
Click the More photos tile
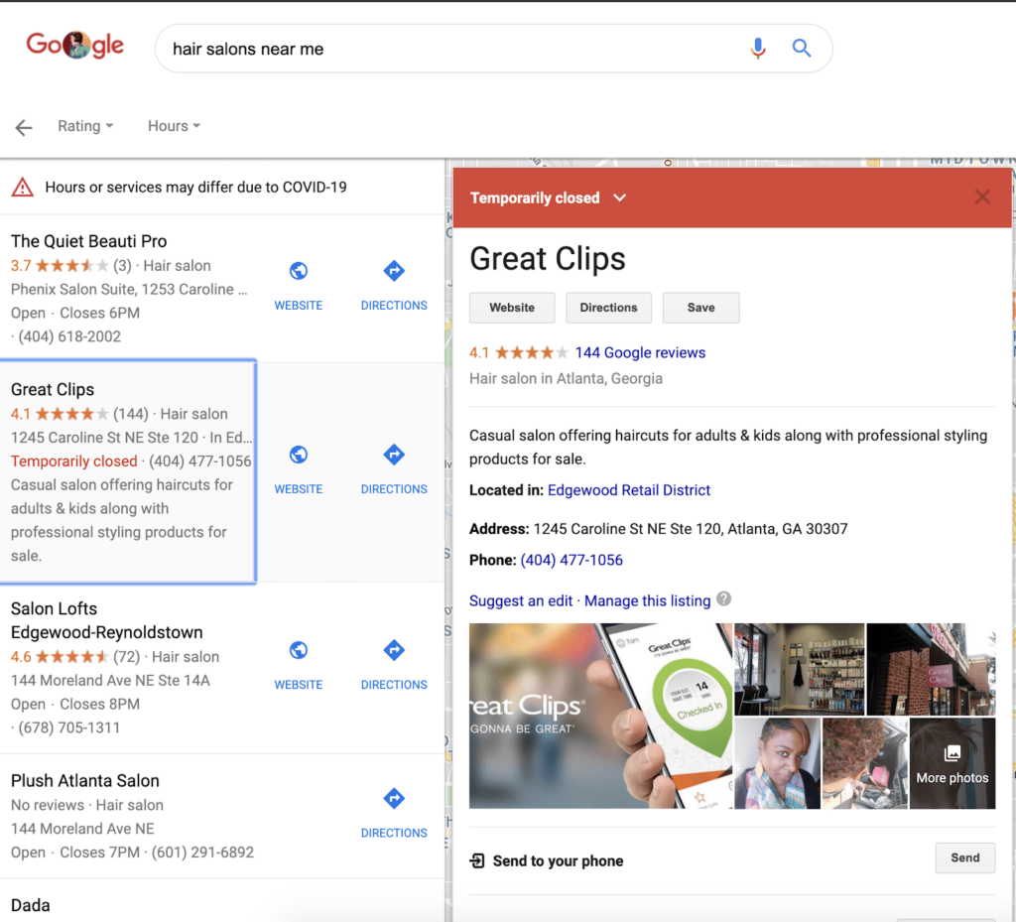tap(952, 763)
